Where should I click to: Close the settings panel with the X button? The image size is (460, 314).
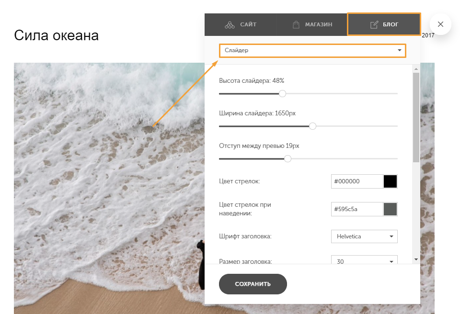coord(440,24)
